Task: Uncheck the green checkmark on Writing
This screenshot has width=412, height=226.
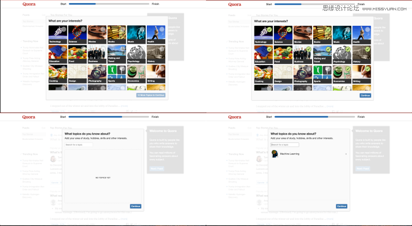Action: click(x=368, y=69)
